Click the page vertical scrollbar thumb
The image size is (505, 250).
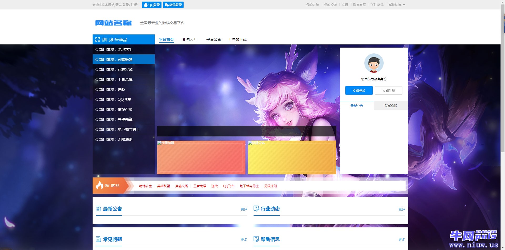coord(503,78)
